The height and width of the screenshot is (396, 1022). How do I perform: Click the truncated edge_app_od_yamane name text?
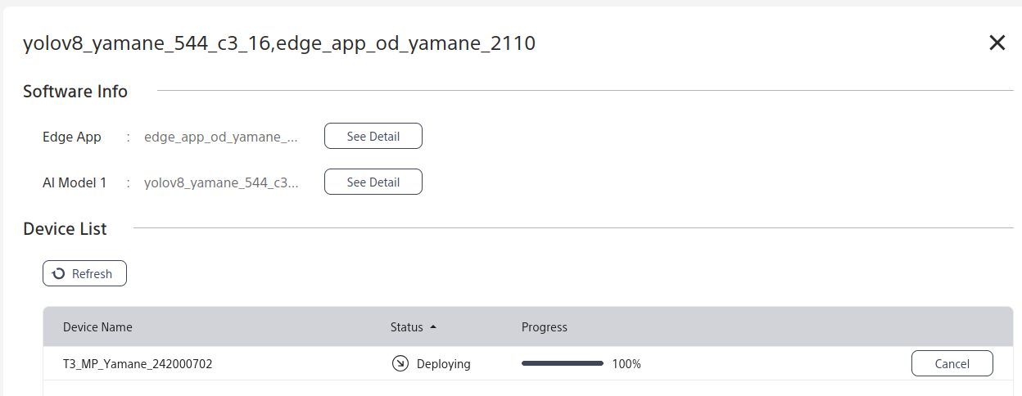click(221, 137)
